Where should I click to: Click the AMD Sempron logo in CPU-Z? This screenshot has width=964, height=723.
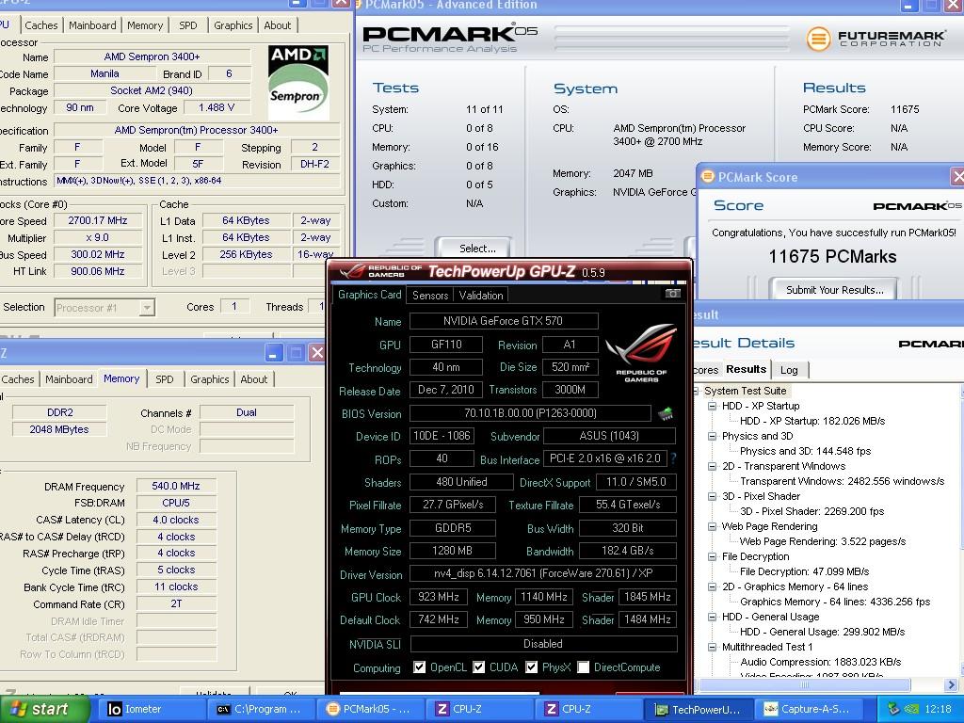(298, 83)
